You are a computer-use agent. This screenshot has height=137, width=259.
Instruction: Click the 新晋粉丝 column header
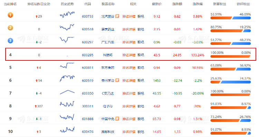click(x=220, y=4)
